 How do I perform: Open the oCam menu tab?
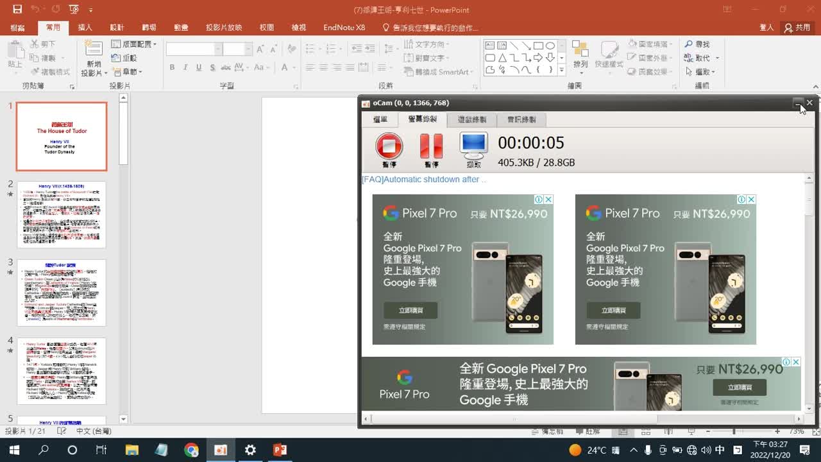tap(380, 119)
